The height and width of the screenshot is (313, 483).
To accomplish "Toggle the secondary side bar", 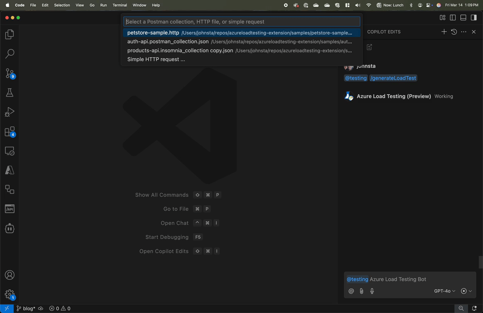I will point(474,17).
